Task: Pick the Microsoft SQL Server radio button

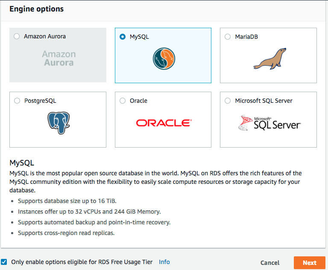Action: 228,101
